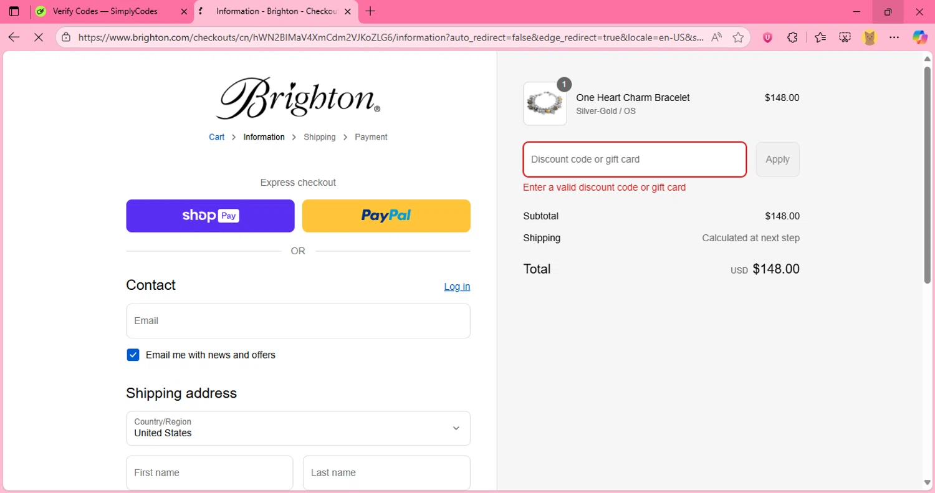Open the uBlock shield extension icon
This screenshot has width=935, height=493.
(x=767, y=37)
